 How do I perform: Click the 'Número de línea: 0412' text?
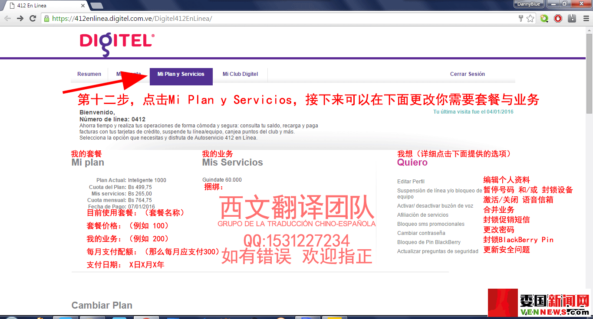[x=112, y=119]
